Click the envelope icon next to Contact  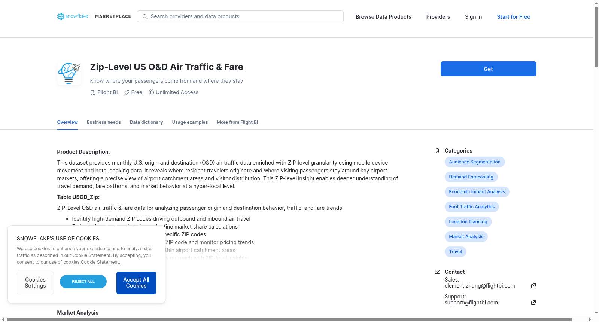coord(437,272)
